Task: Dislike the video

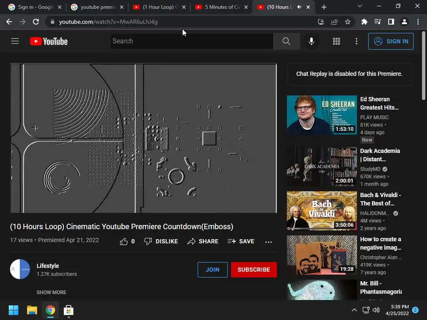Action: click(161, 241)
